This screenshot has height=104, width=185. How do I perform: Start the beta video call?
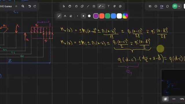(x=162, y=6)
